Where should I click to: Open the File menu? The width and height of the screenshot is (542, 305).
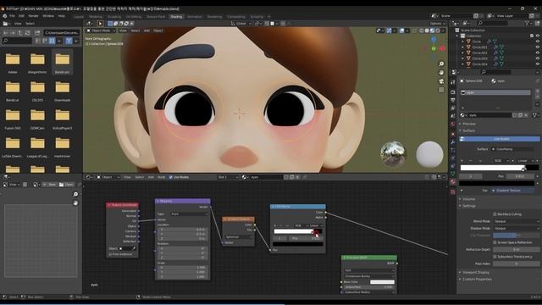click(12, 16)
